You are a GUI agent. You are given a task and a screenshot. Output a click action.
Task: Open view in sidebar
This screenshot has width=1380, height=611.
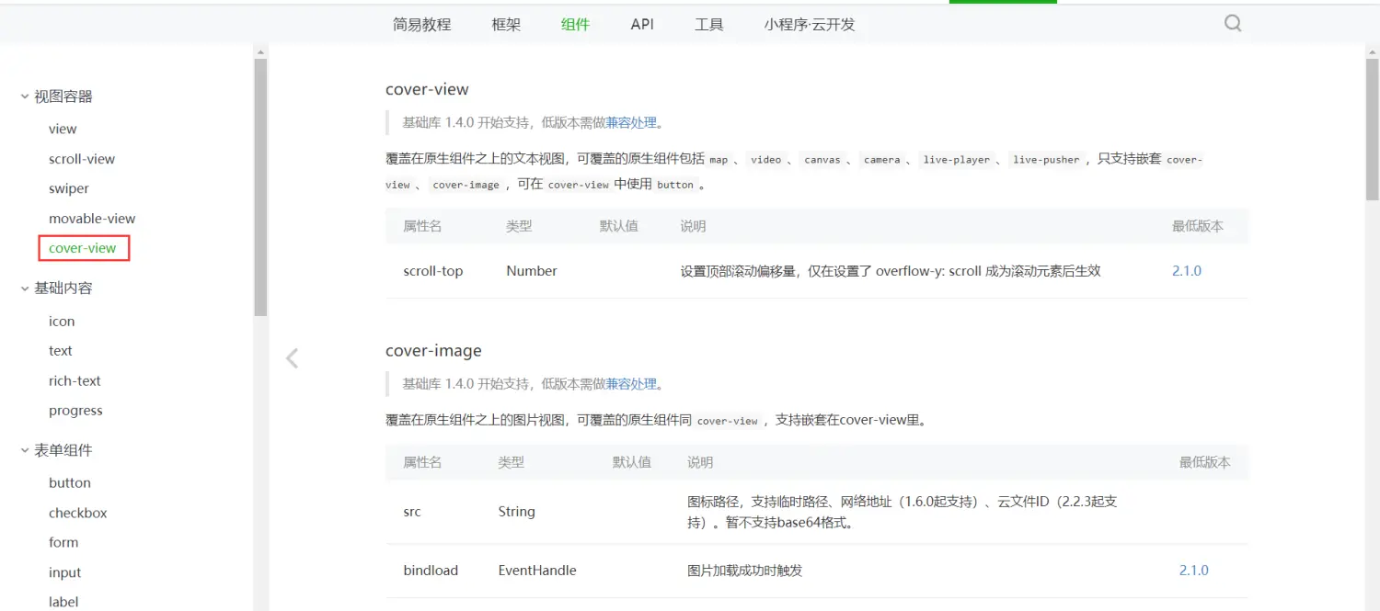[x=63, y=129]
